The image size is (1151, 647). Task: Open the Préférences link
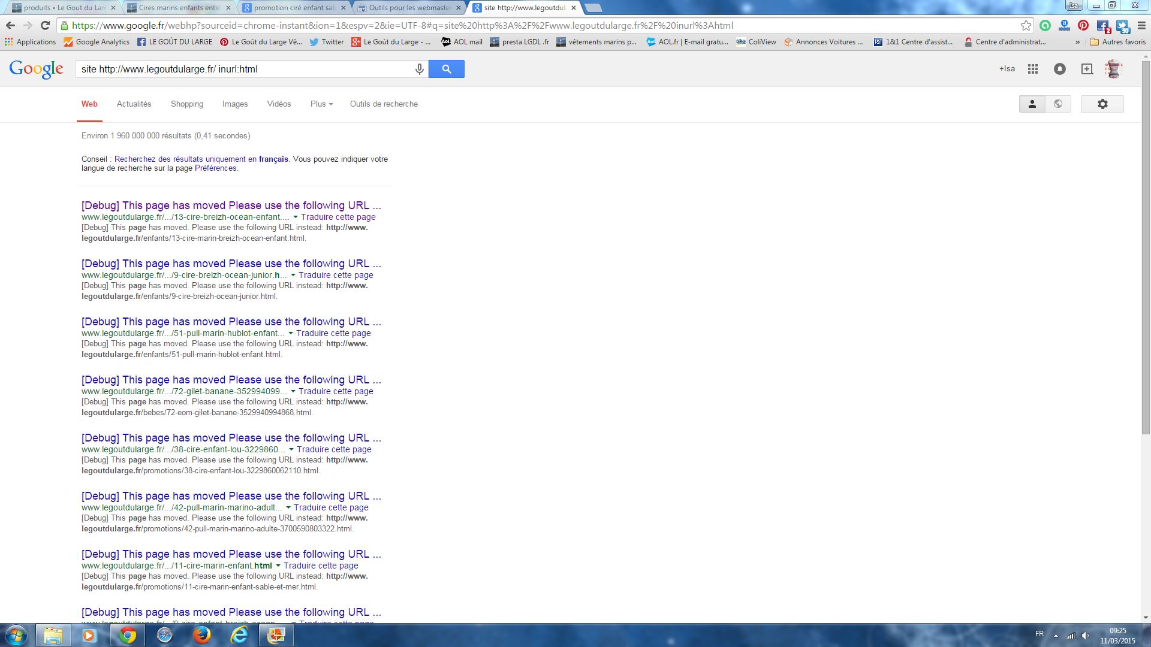pyautogui.click(x=216, y=168)
